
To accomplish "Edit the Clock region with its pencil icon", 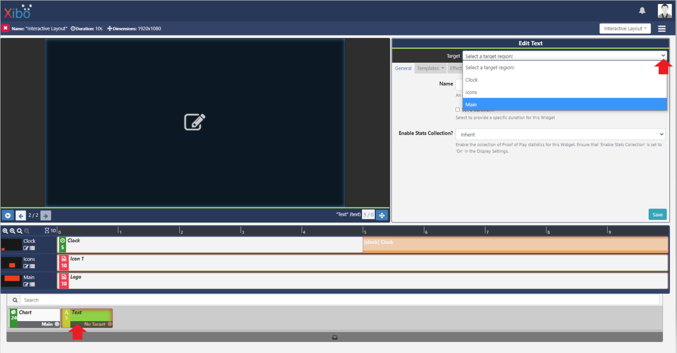I will click(x=26, y=248).
